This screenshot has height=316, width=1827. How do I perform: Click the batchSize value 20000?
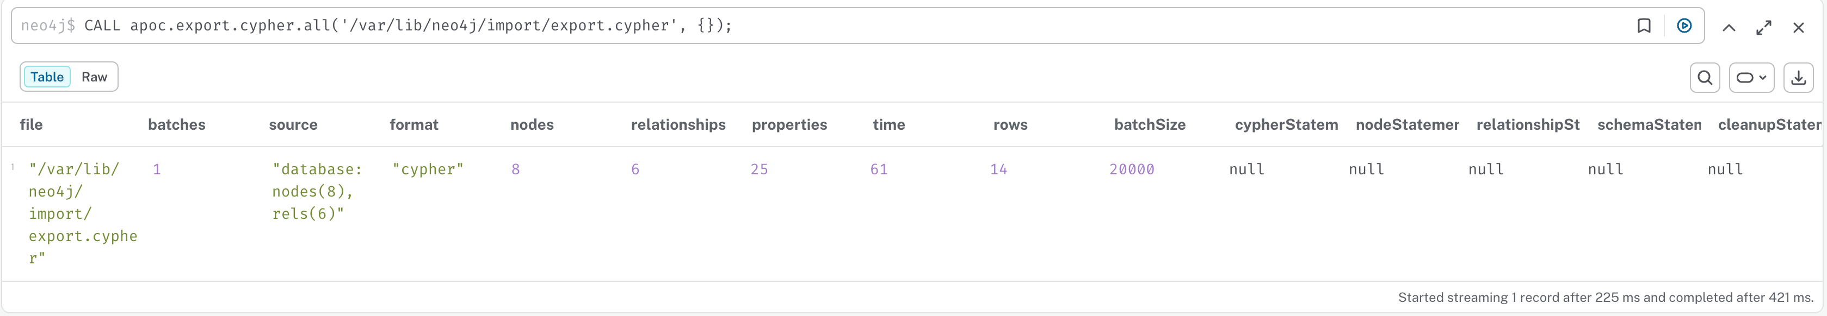1132,169
